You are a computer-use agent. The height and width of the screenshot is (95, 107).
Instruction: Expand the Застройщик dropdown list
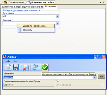tap(58, 16)
